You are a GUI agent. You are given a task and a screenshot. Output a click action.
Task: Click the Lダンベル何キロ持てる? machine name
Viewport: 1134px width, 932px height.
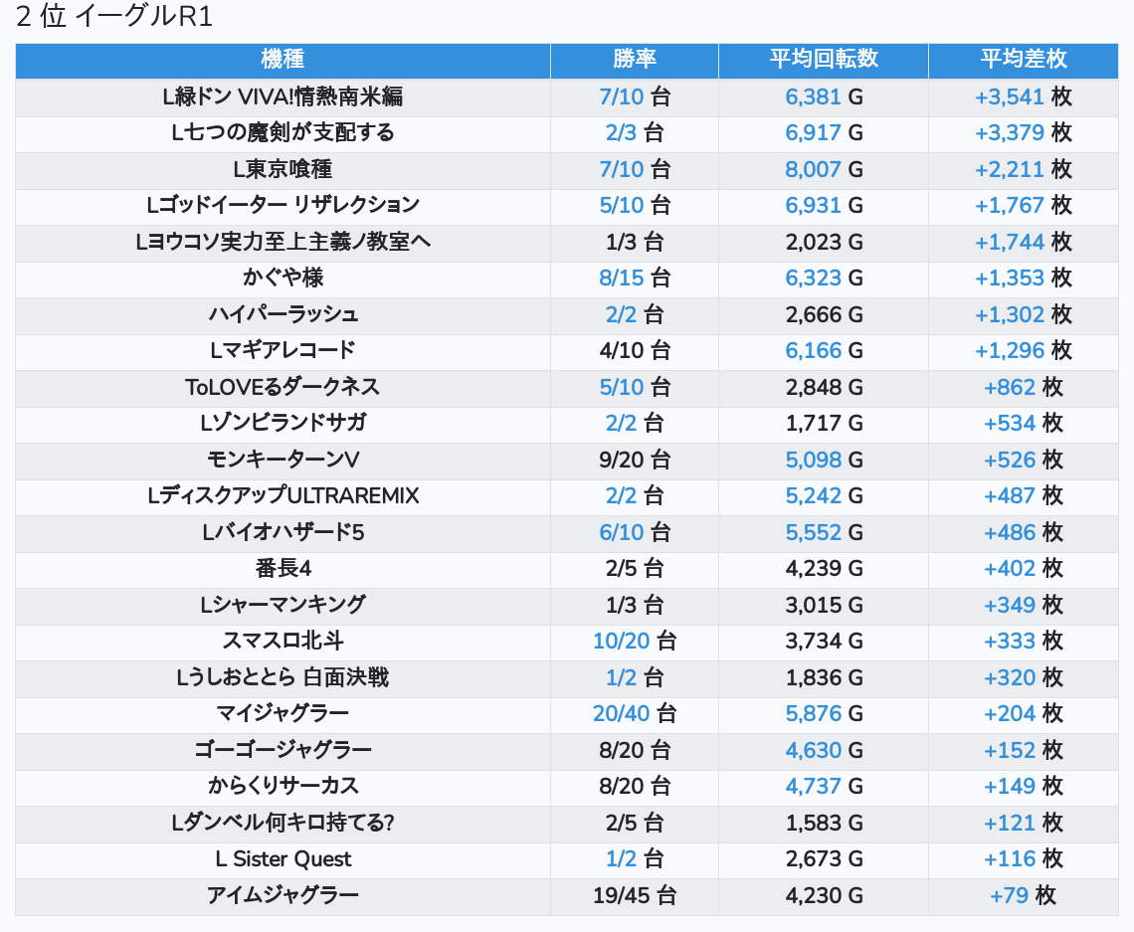point(283,823)
